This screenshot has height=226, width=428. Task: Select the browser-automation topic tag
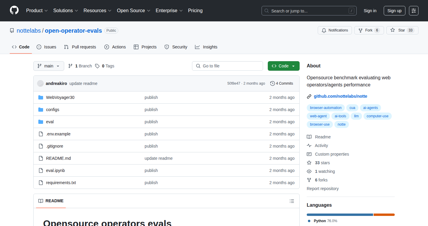click(326, 108)
